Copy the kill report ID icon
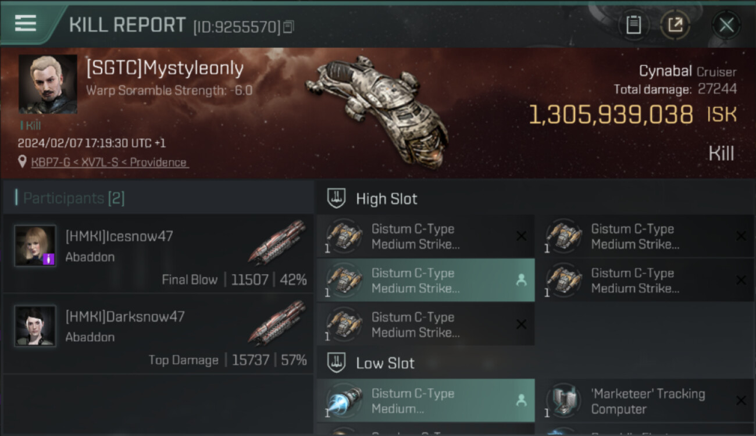 point(289,27)
